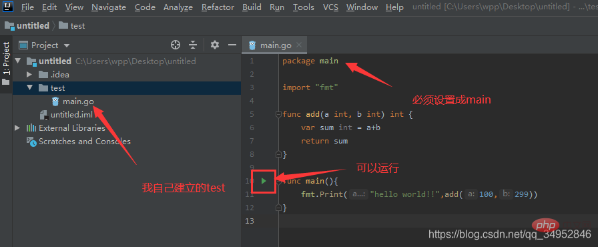Open the Window menu
The width and height of the screenshot is (598, 247).
(362, 7)
